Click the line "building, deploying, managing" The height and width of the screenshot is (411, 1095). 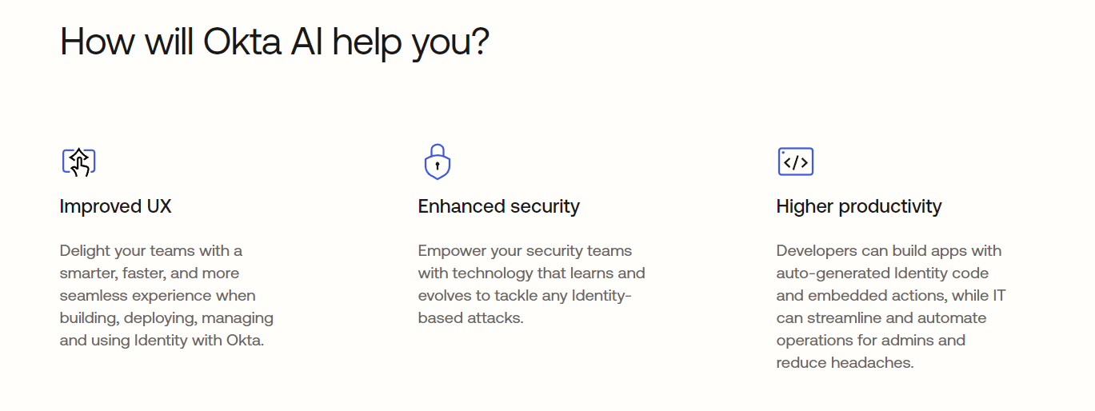pos(166,317)
